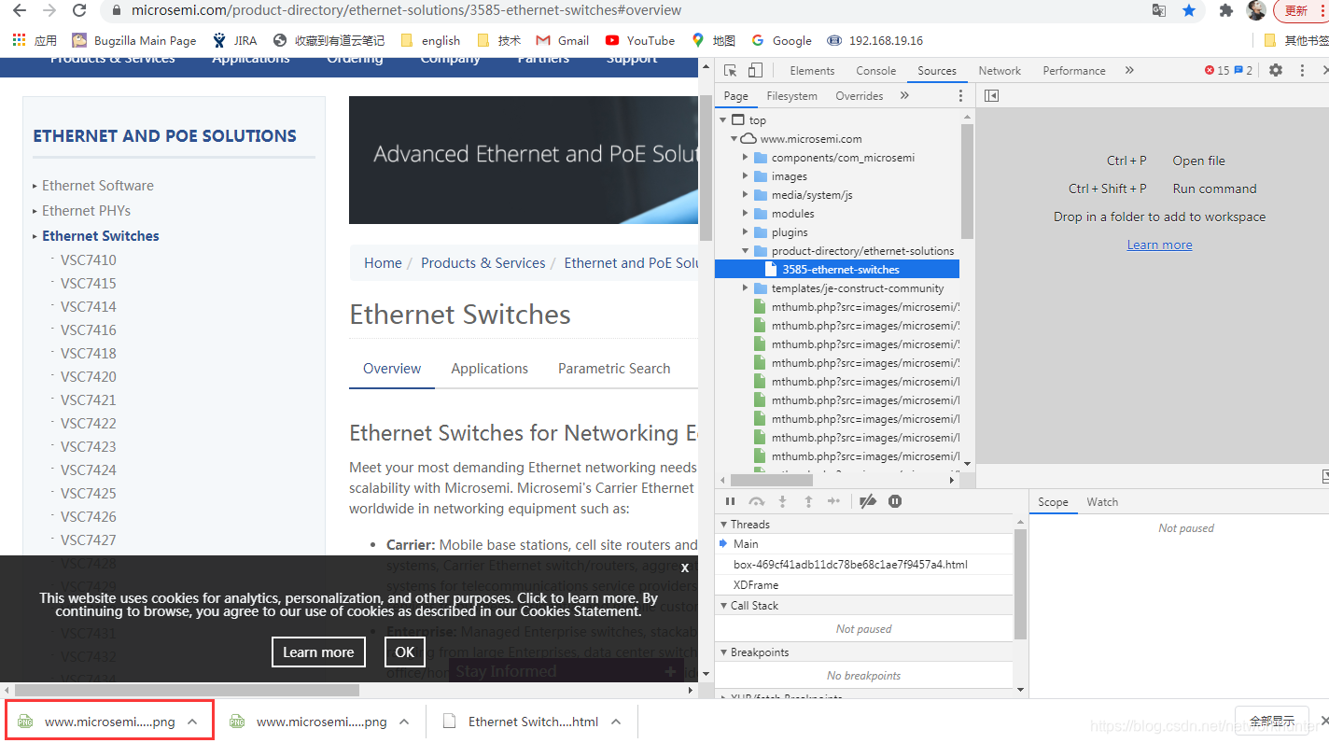Viewport: 1329px width, 743px height.
Task: Click Learn more on cookie banner
Action: [x=318, y=652]
